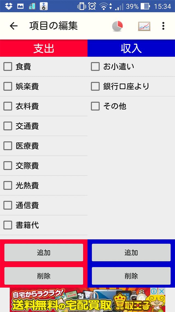Tap the ad info icon
Image resolution: width=175 pixels, height=312 pixels.
pyautogui.click(x=154, y=291)
